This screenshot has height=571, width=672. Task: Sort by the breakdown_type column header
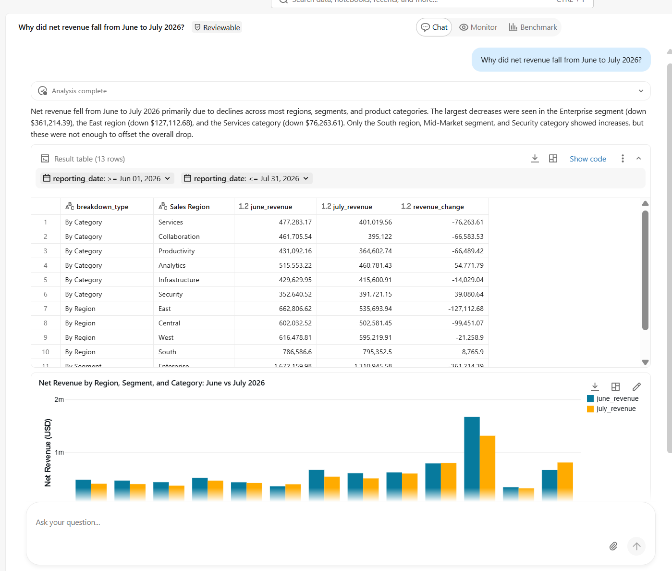click(107, 207)
